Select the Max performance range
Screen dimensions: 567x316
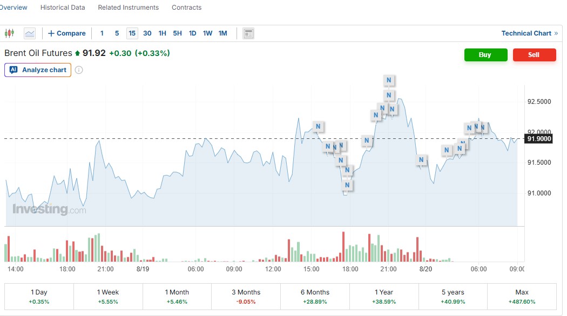pos(522,297)
